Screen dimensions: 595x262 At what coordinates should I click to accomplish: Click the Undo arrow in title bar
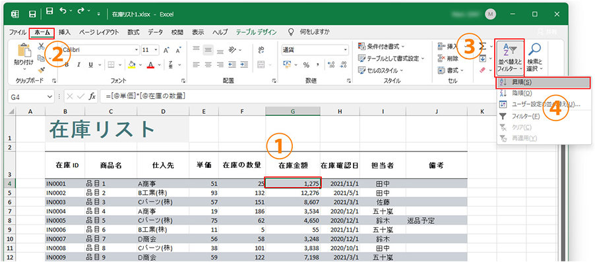pos(63,12)
